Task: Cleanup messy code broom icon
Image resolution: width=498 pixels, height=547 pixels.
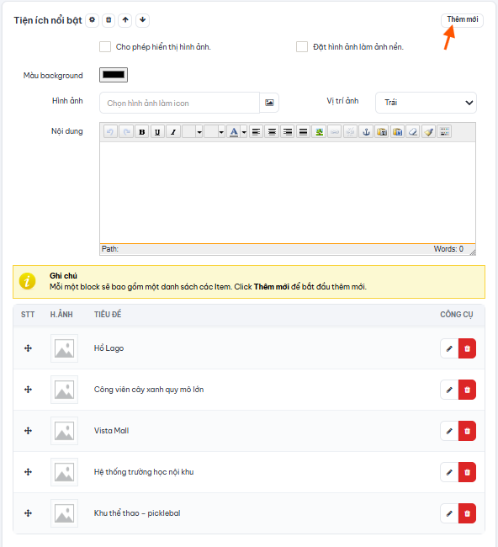Action: click(429, 132)
